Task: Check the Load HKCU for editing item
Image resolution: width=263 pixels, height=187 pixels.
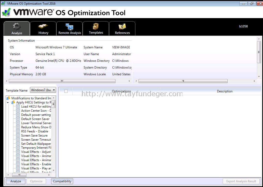Action: click(18, 106)
